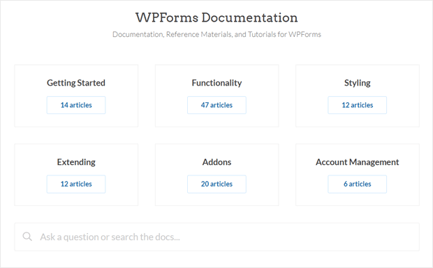
Task: Select the Addons heading
Action: (216, 162)
